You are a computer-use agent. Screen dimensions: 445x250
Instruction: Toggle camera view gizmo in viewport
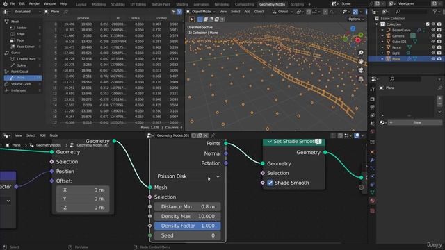(x=361, y=70)
